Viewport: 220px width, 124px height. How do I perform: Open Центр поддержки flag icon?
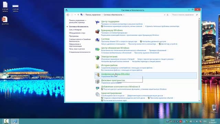tap(97, 22)
